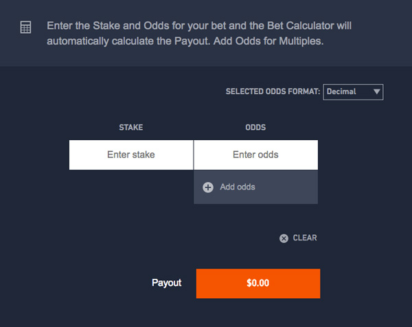Click the plus circle icon for adding odds

[208, 188]
